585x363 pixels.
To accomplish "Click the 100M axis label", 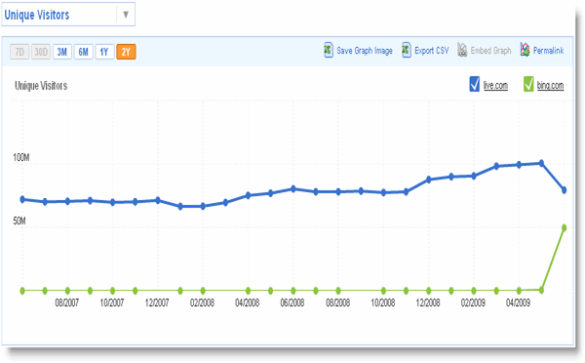I will pyautogui.click(x=20, y=158).
